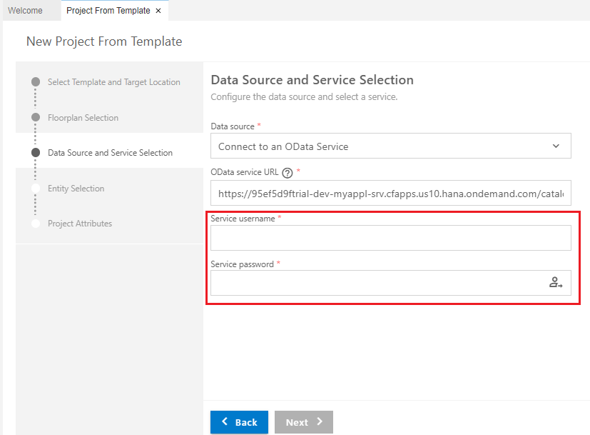
Task: Click the Next button
Action: [x=303, y=422]
